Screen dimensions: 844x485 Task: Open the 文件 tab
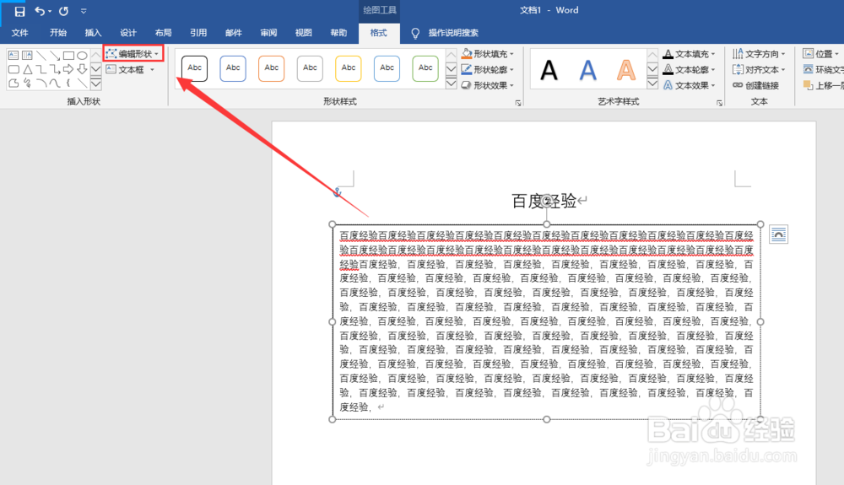[x=20, y=33]
